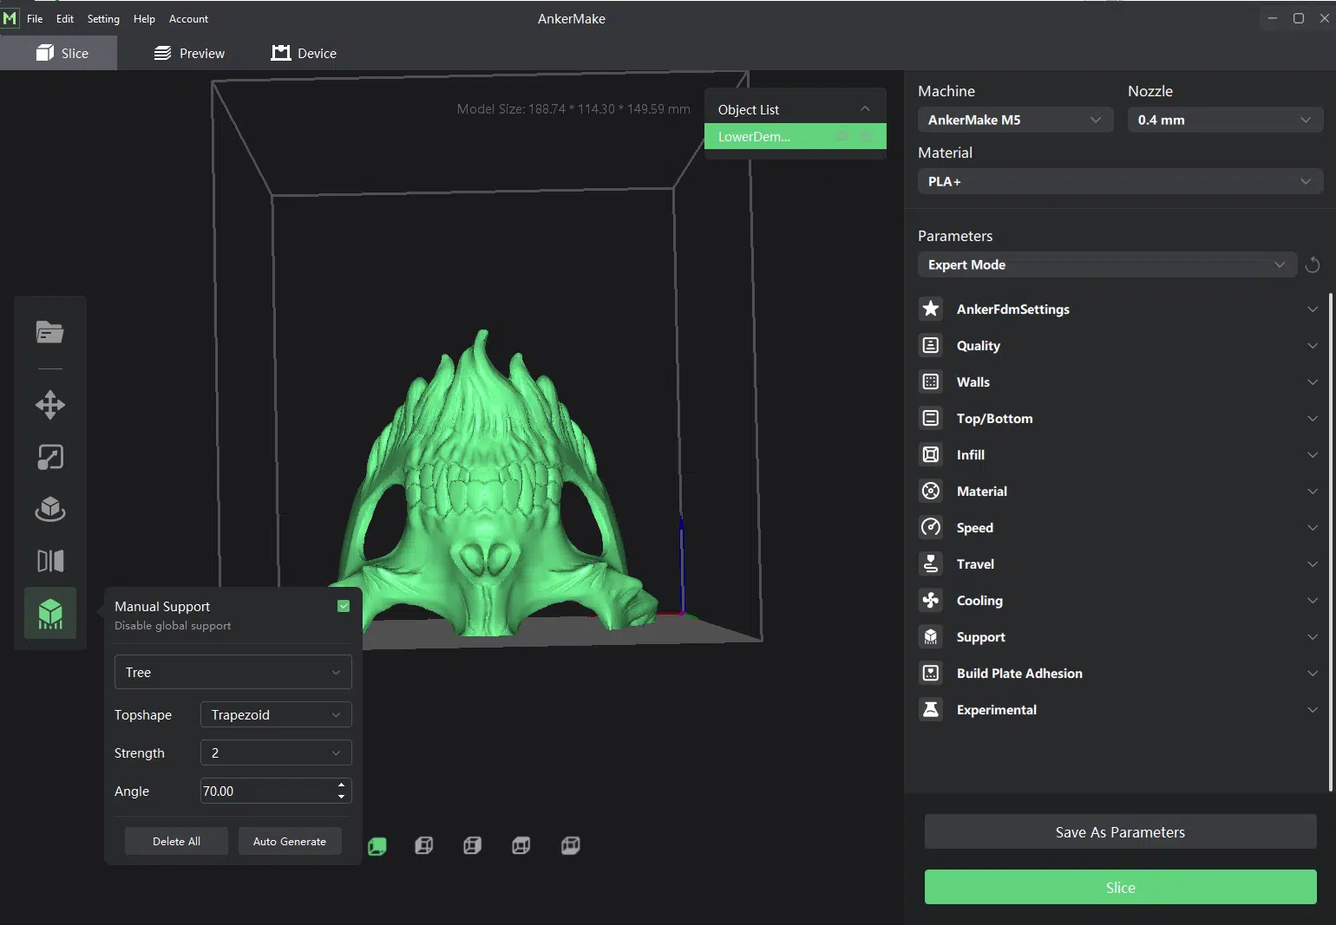Open the Help menu
The width and height of the screenshot is (1336, 925).
tap(144, 18)
